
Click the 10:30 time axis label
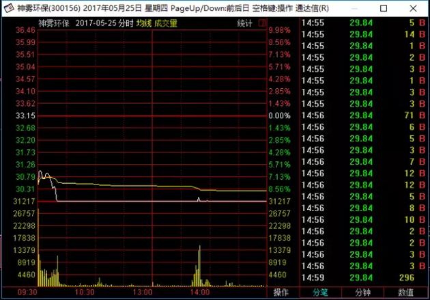pos(85,292)
